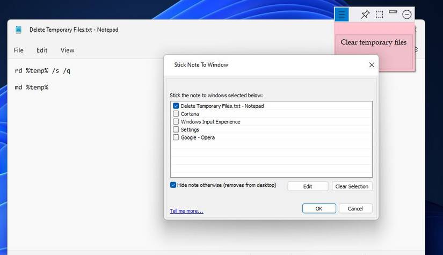443x255 pixels.
Task: Click the roll-up bar icon on sticky note
Action: (x=393, y=12)
